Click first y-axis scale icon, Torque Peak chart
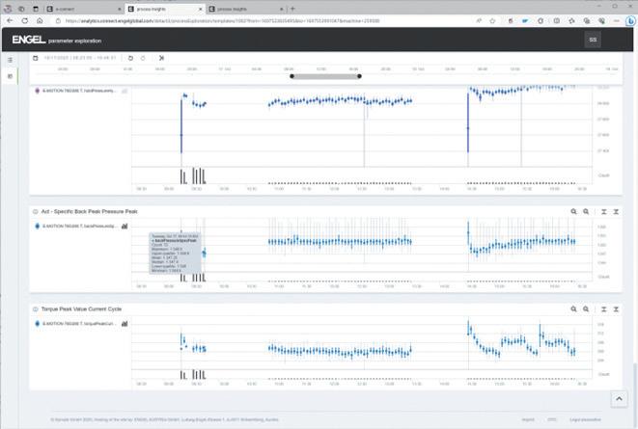The image size is (638, 429). point(604,309)
